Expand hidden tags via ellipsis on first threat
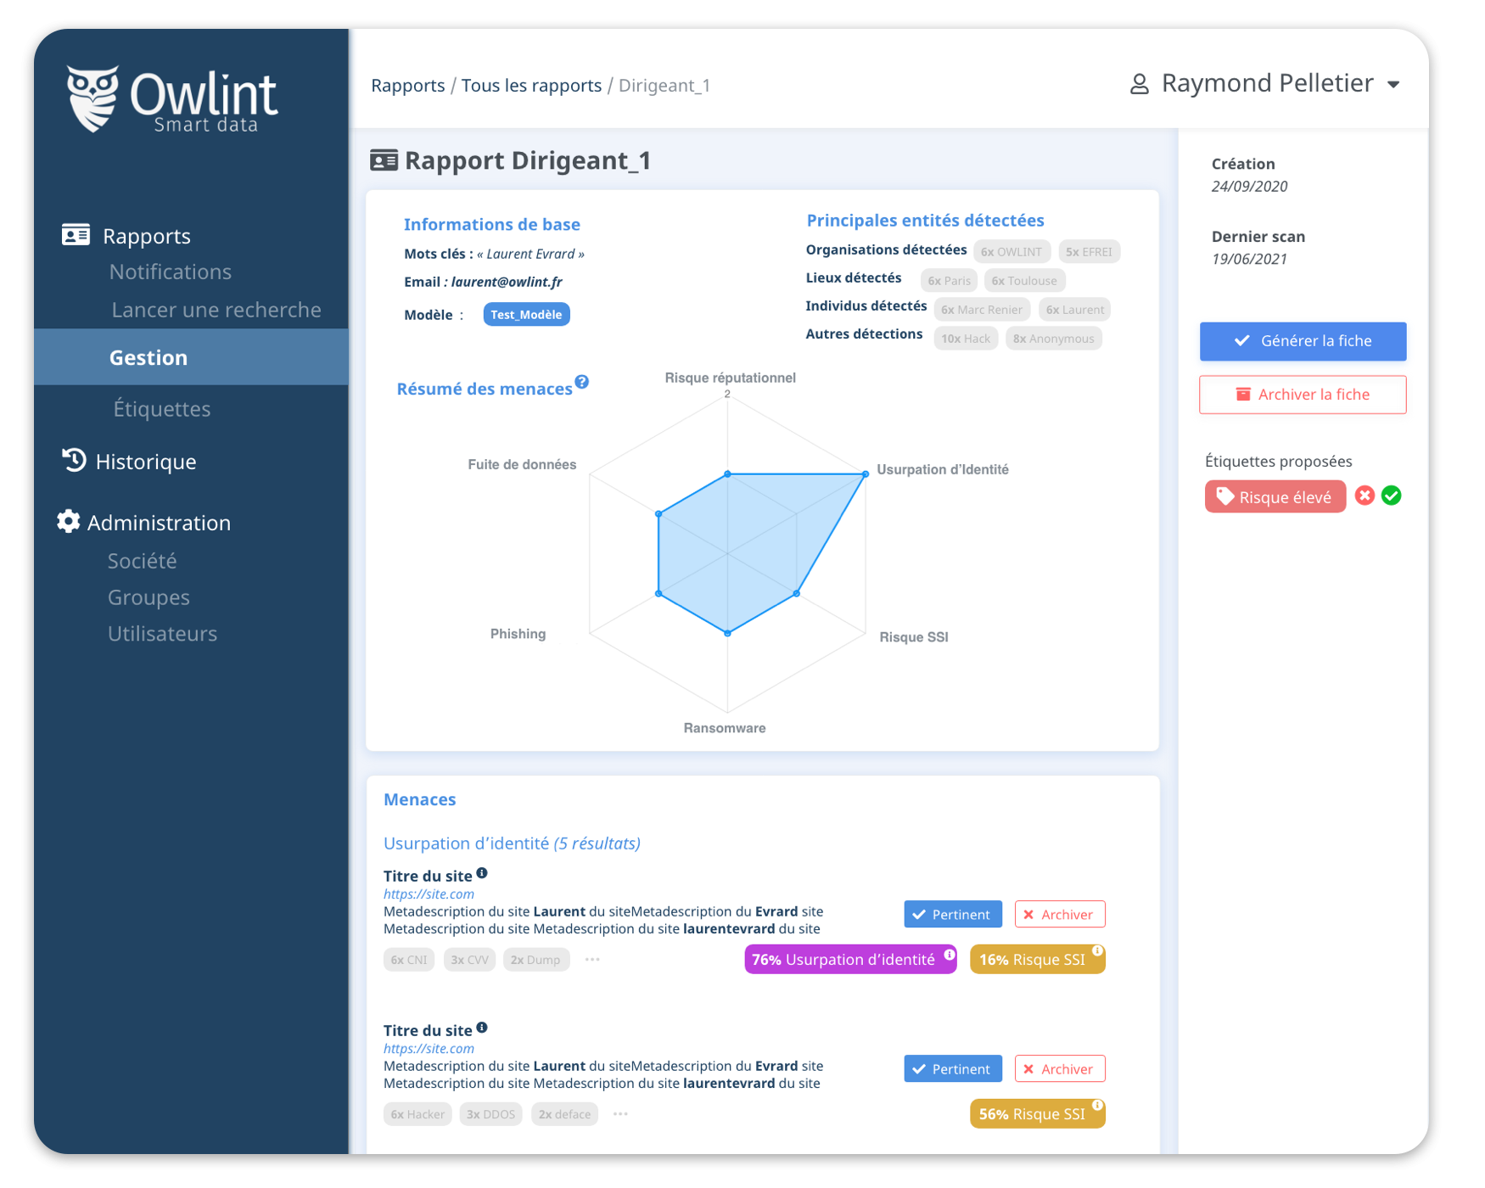Screen dimensions: 1485x1188 [592, 959]
